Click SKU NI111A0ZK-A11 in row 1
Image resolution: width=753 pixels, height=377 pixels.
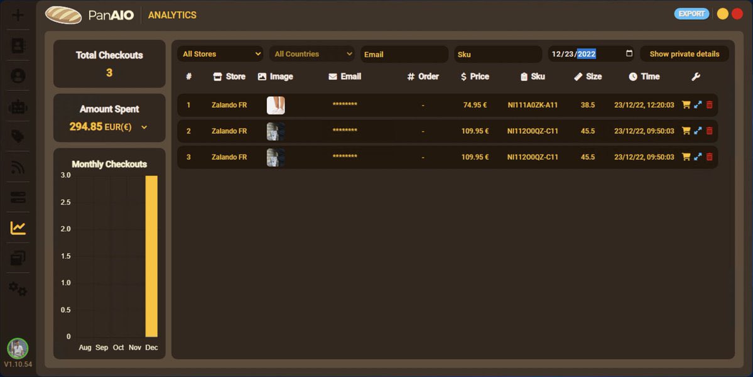(533, 105)
